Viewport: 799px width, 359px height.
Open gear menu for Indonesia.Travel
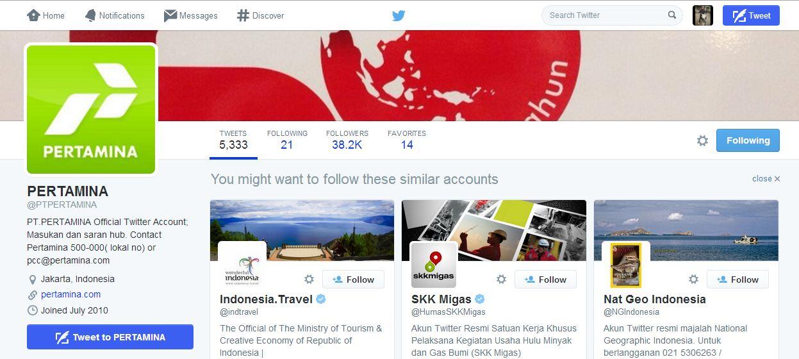coord(309,280)
